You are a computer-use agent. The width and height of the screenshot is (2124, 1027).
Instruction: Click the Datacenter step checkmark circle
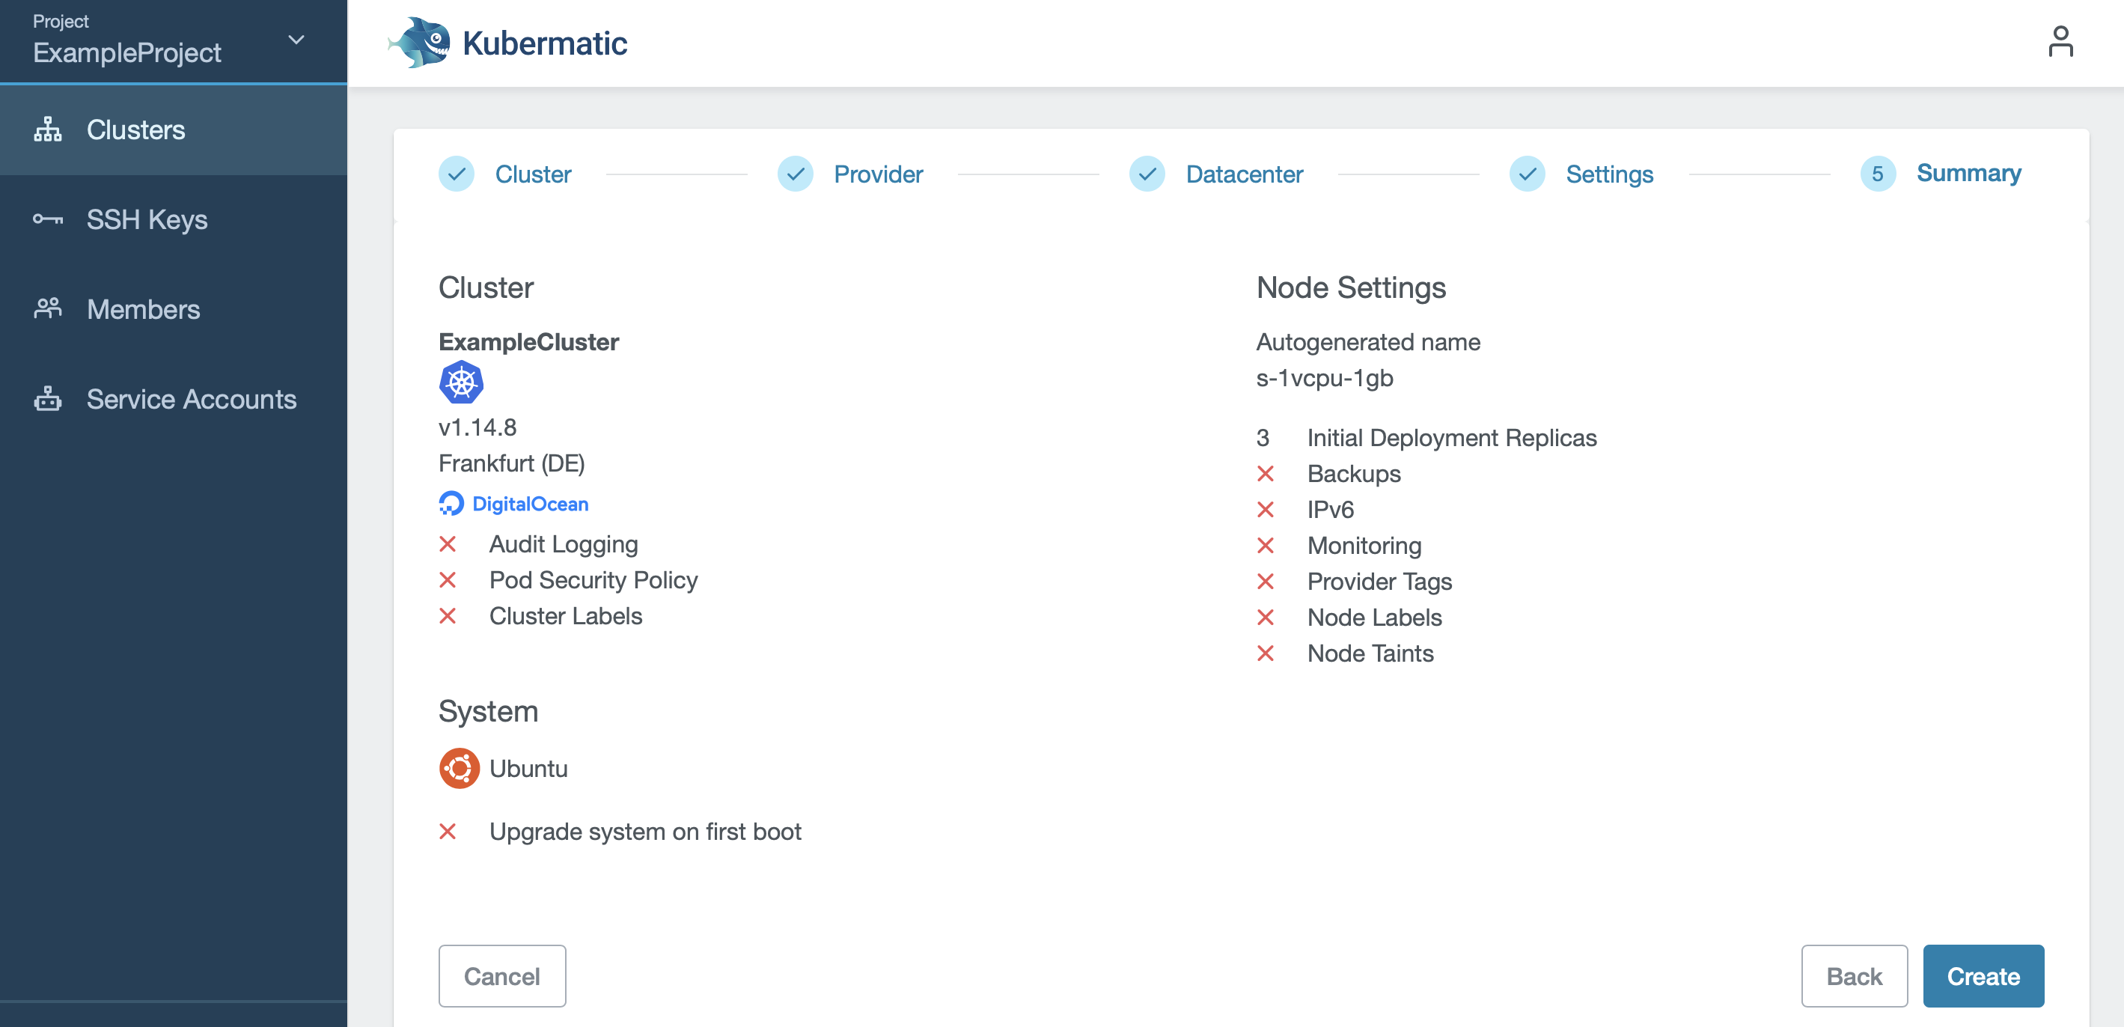pos(1147,174)
